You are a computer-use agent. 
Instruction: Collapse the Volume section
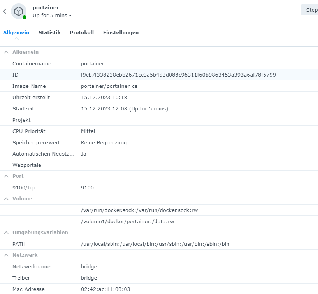click(6, 199)
